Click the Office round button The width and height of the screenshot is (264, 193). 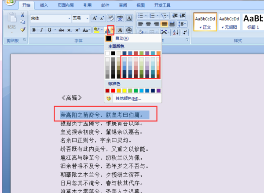10,2
